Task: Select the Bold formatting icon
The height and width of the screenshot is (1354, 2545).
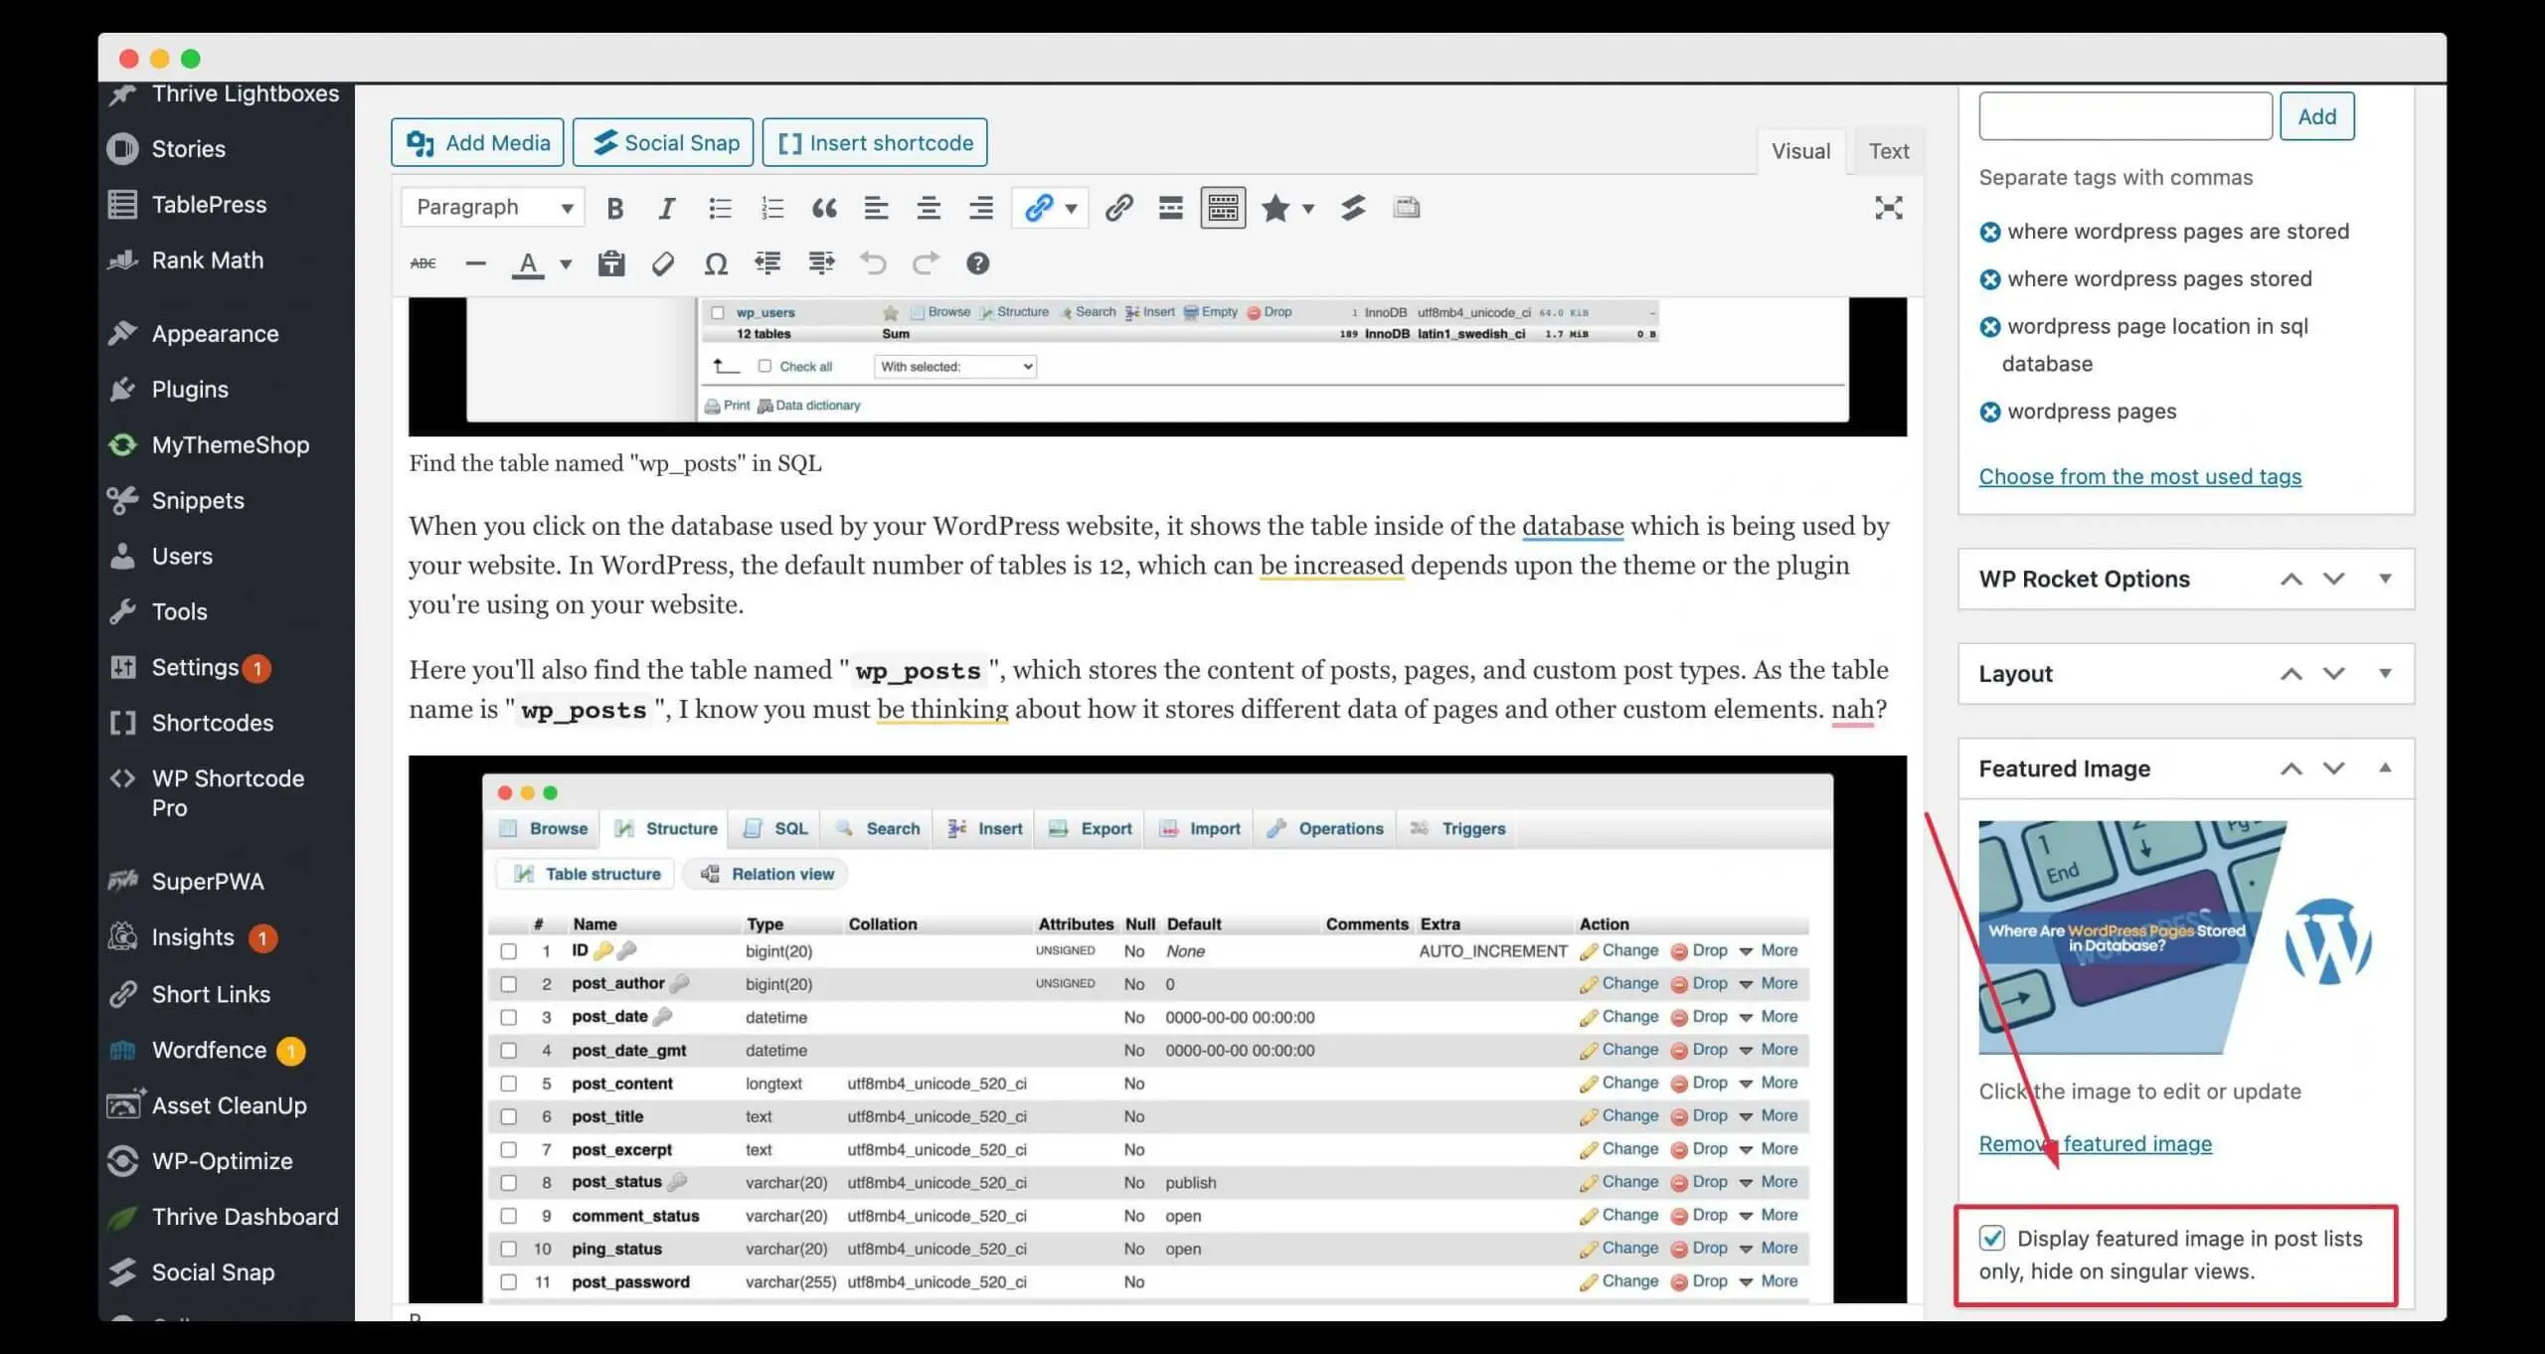Action: [614, 207]
